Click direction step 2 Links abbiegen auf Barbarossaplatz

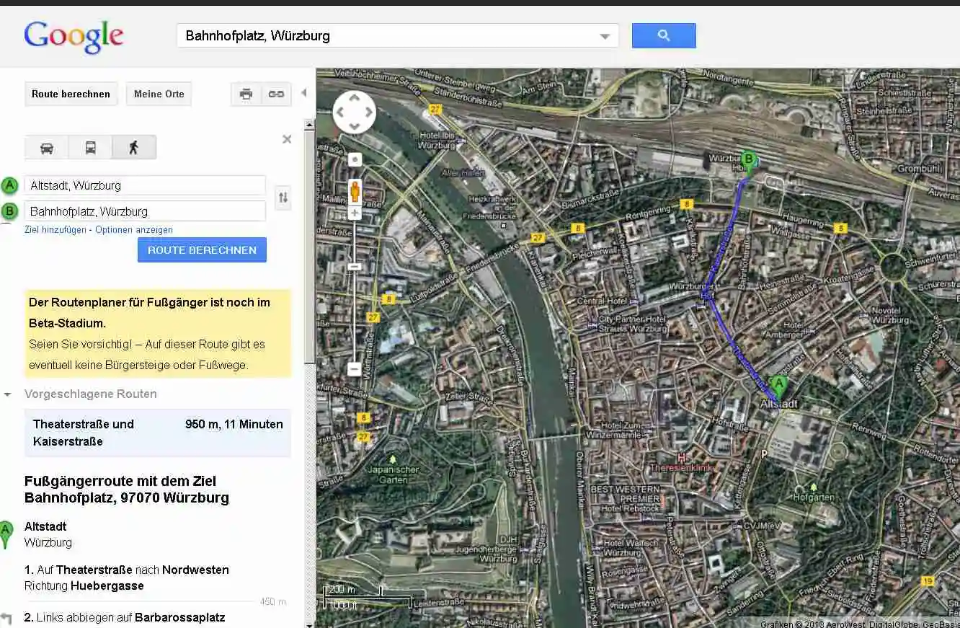[125, 617]
